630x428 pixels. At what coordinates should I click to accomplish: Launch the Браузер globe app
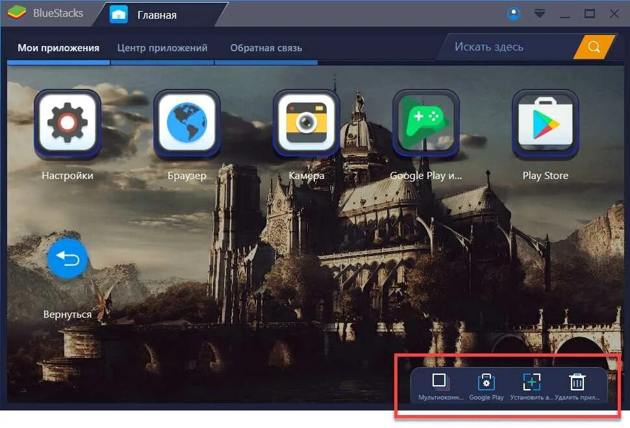tap(187, 123)
